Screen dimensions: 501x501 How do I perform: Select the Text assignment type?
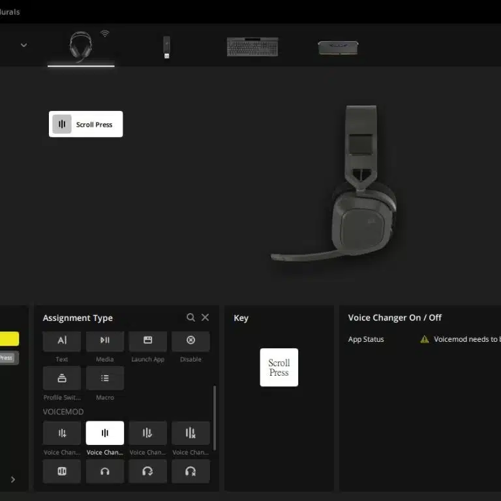pyautogui.click(x=62, y=341)
